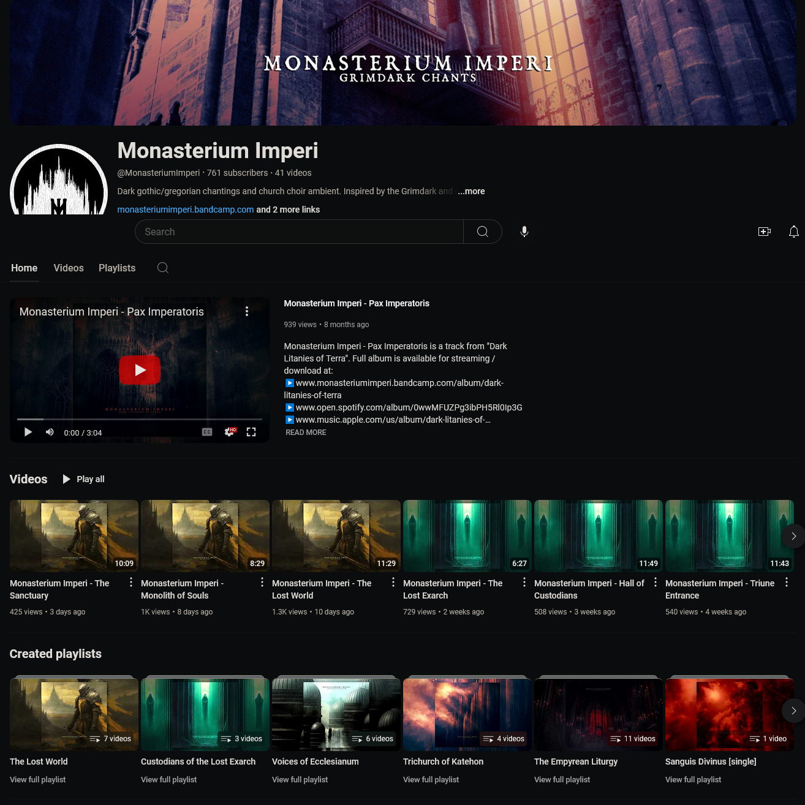Click the small play control in the player bar
This screenshot has height=805, width=805.
28,432
